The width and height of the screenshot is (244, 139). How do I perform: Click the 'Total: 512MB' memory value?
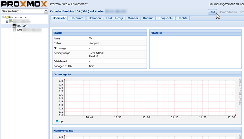click(x=96, y=53)
